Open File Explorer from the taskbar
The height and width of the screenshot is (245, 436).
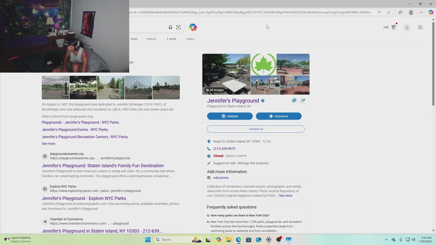point(229,240)
